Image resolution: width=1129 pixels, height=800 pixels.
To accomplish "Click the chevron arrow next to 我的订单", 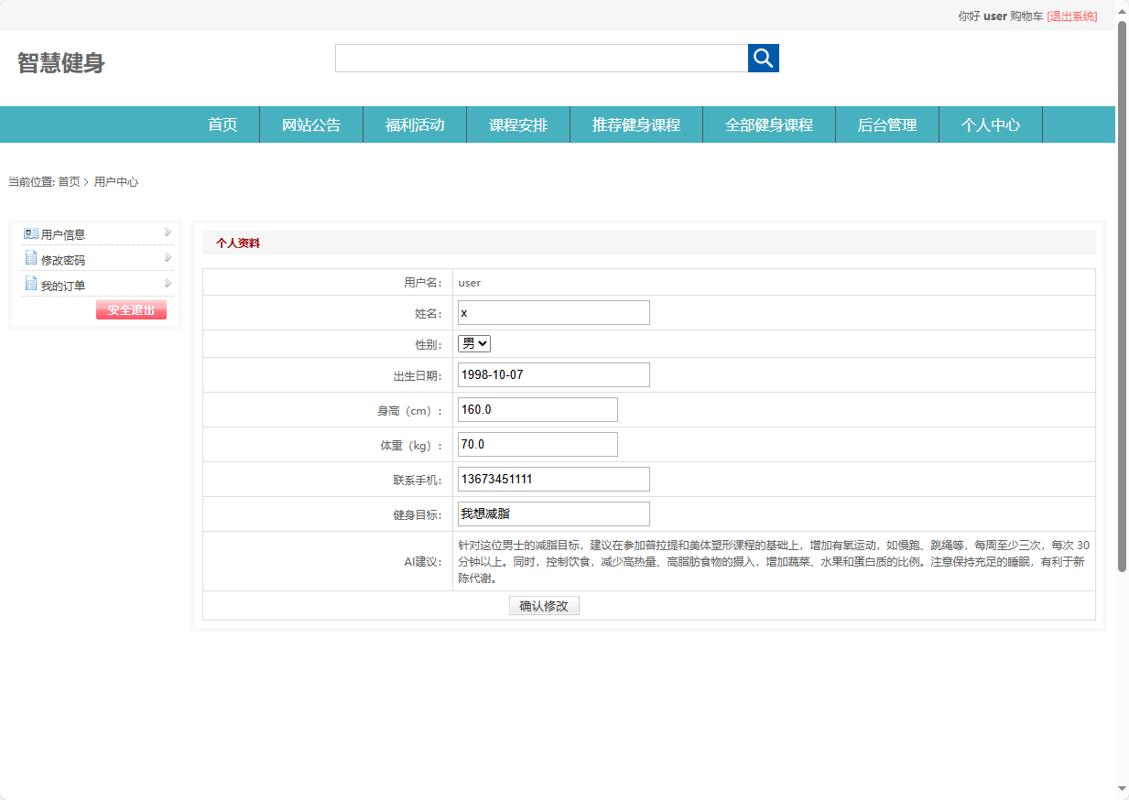I will [x=166, y=283].
